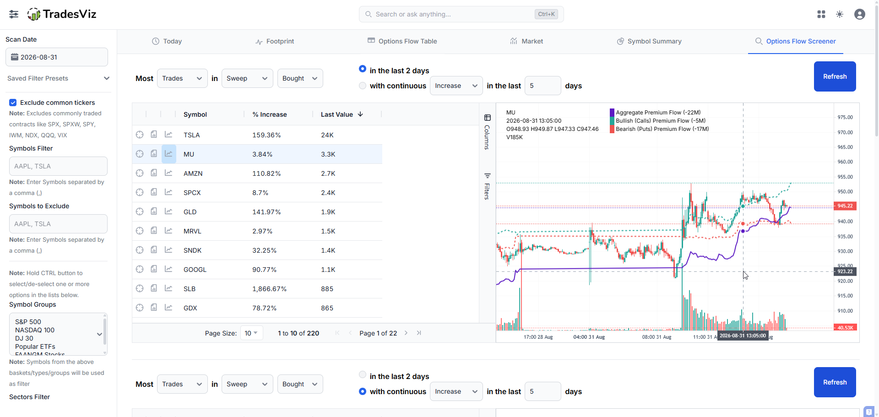Switch to the Footprint tab
The height and width of the screenshot is (417, 879).
point(275,41)
